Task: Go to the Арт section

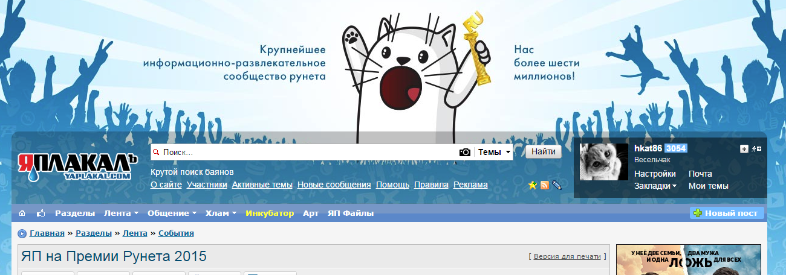Action: point(311,213)
